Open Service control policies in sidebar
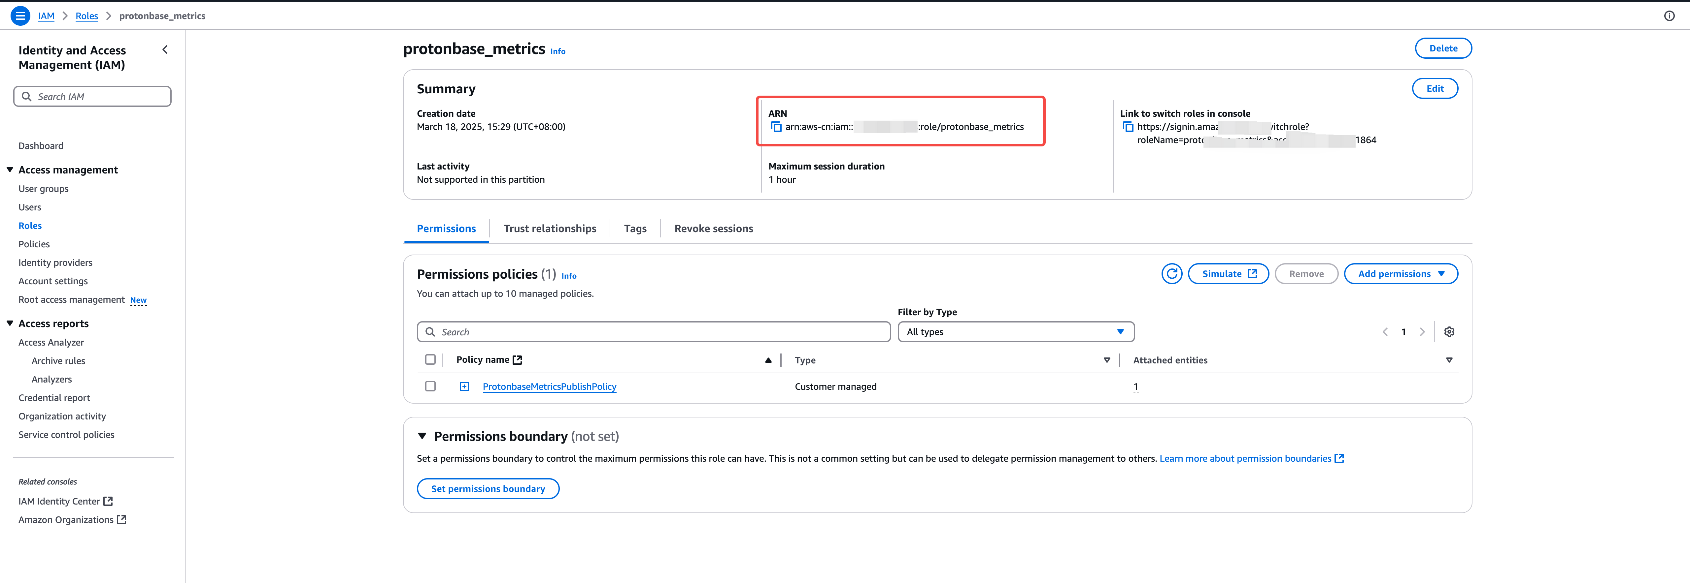This screenshot has width=1690, height=583. click(66, 435)
